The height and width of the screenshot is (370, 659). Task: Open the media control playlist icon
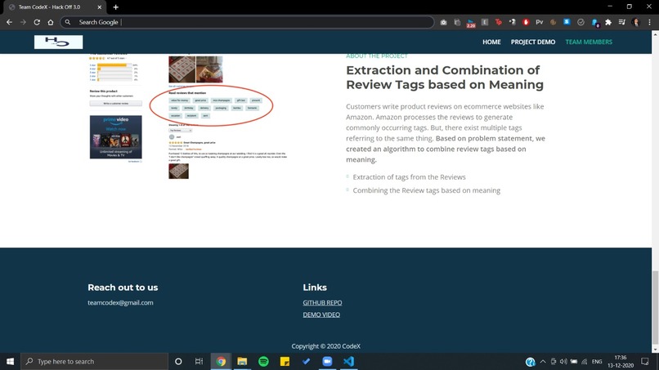pos(622,22)
